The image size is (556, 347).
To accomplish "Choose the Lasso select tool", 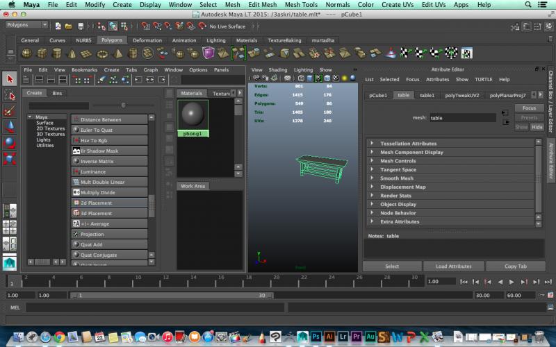I will coord(10,95).
